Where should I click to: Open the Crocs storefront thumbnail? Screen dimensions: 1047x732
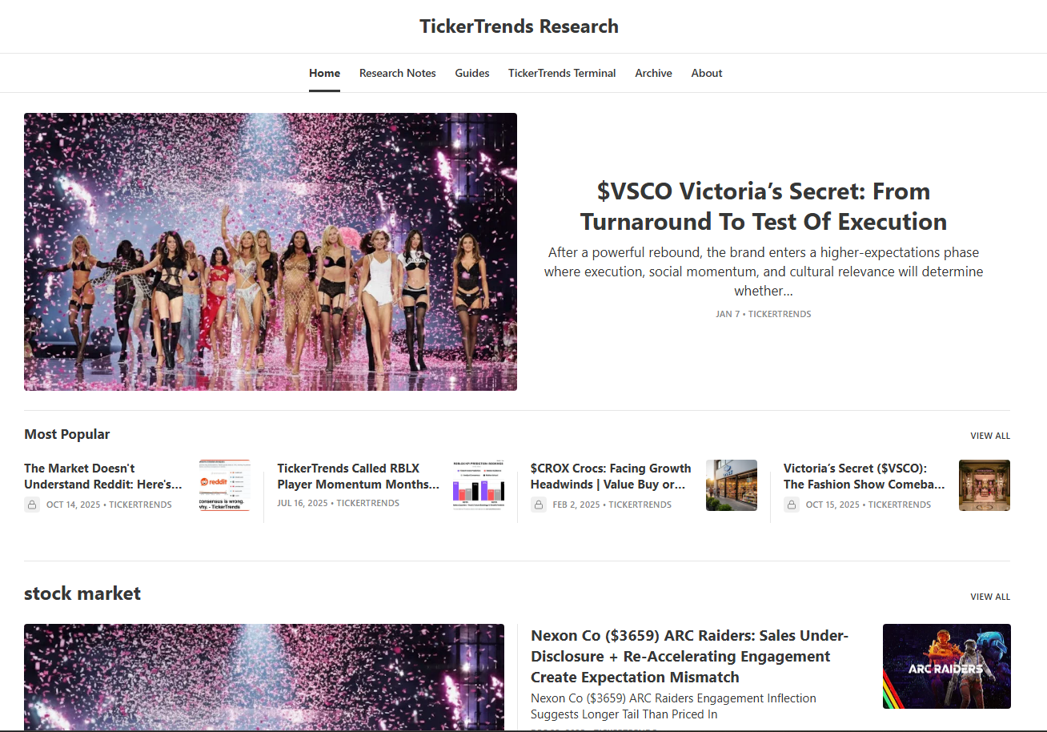(731, 485)
